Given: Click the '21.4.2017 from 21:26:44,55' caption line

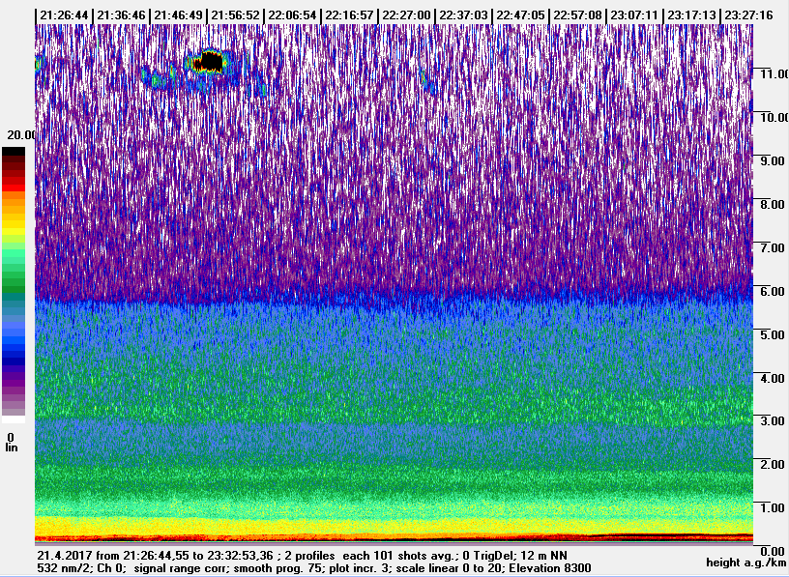Looking at the screenshot, I should click(302, 556).
